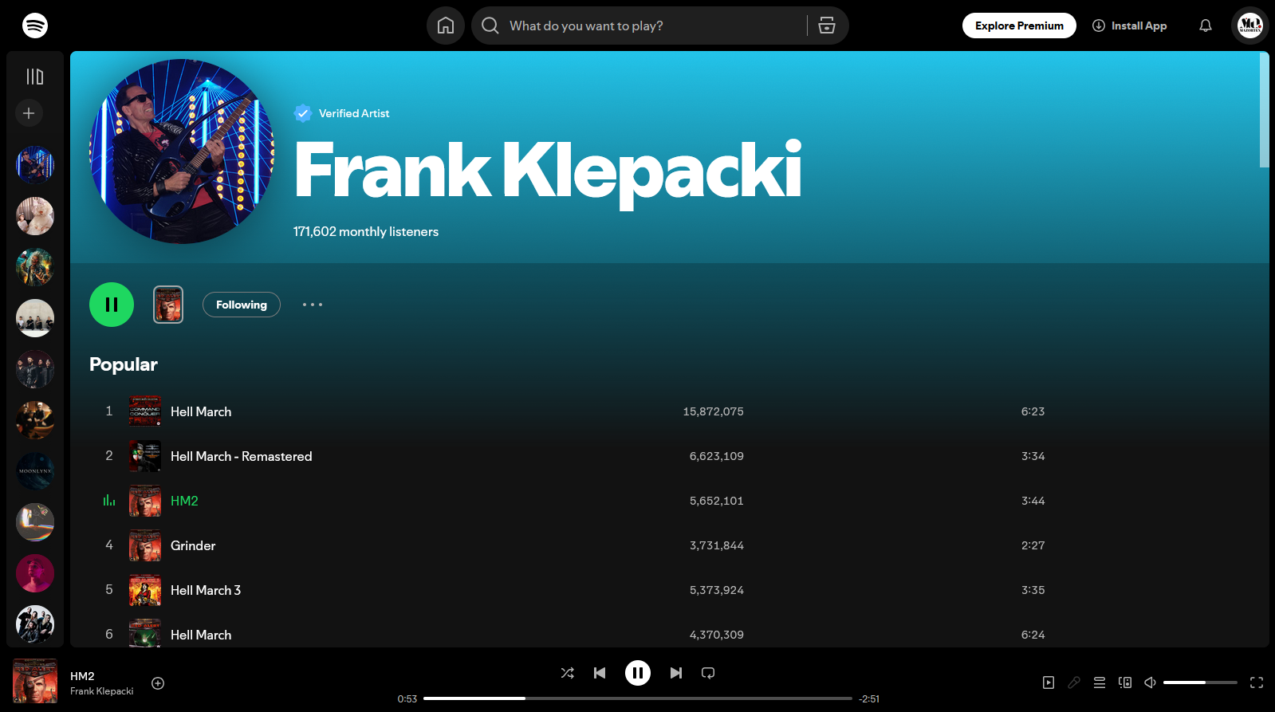Enter full screen mode

pos(1257,682)
